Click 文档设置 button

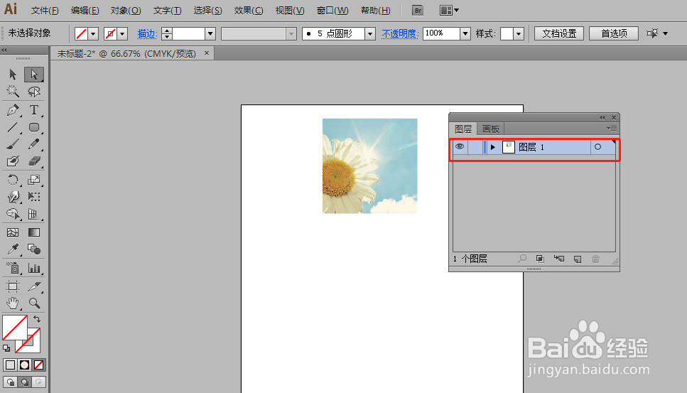coord(559,33)
